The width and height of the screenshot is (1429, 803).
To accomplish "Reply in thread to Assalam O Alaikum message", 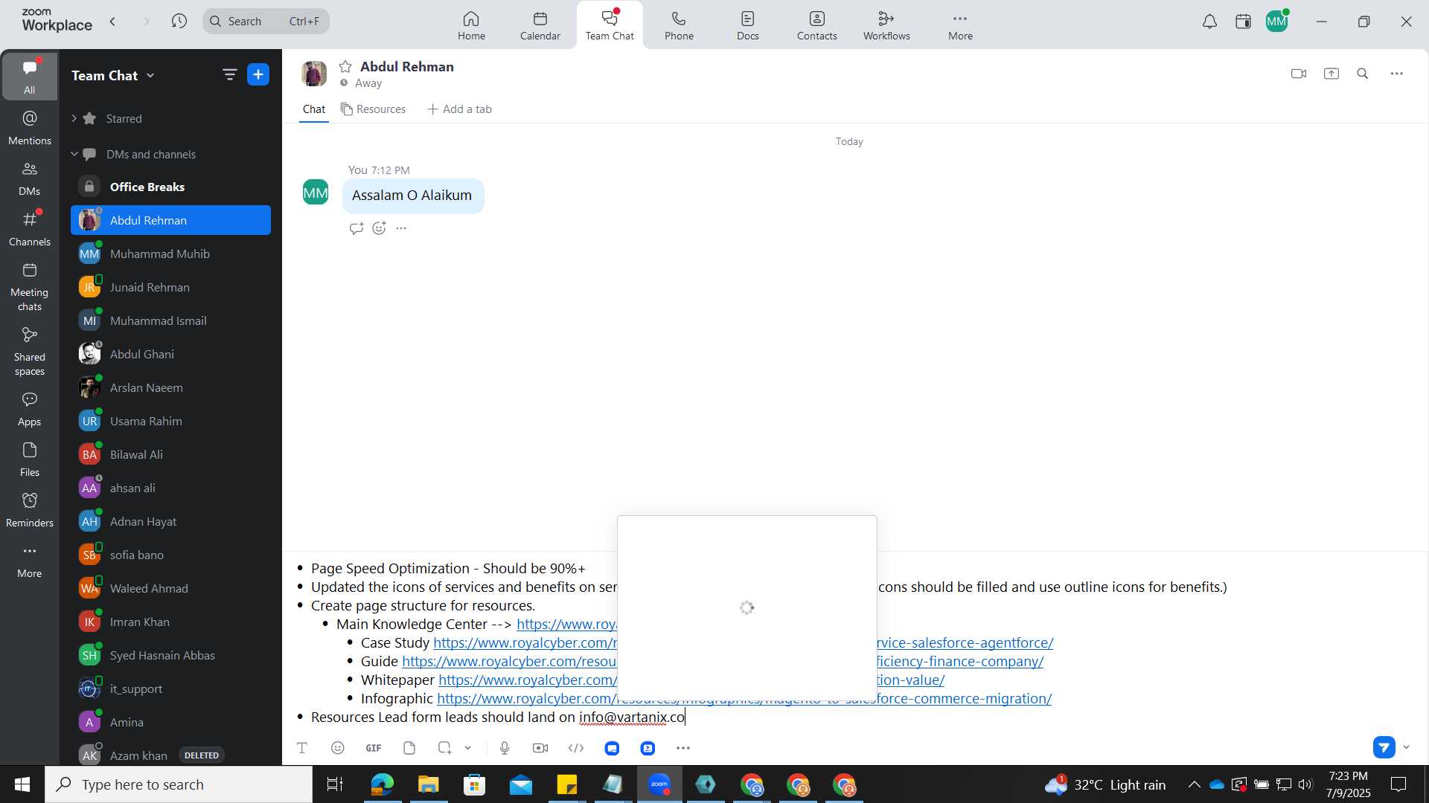I will pos(357,228).
